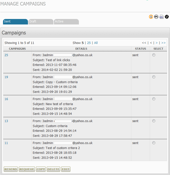Click the 'sent' status of campaign 16
This screenshot has width=170, height=175.
(135, 99)
